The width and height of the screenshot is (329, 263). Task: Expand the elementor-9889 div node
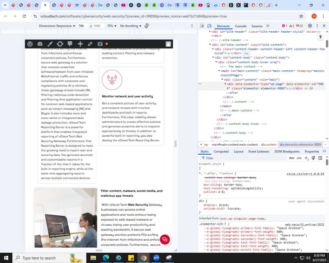[x=225, y=84]
